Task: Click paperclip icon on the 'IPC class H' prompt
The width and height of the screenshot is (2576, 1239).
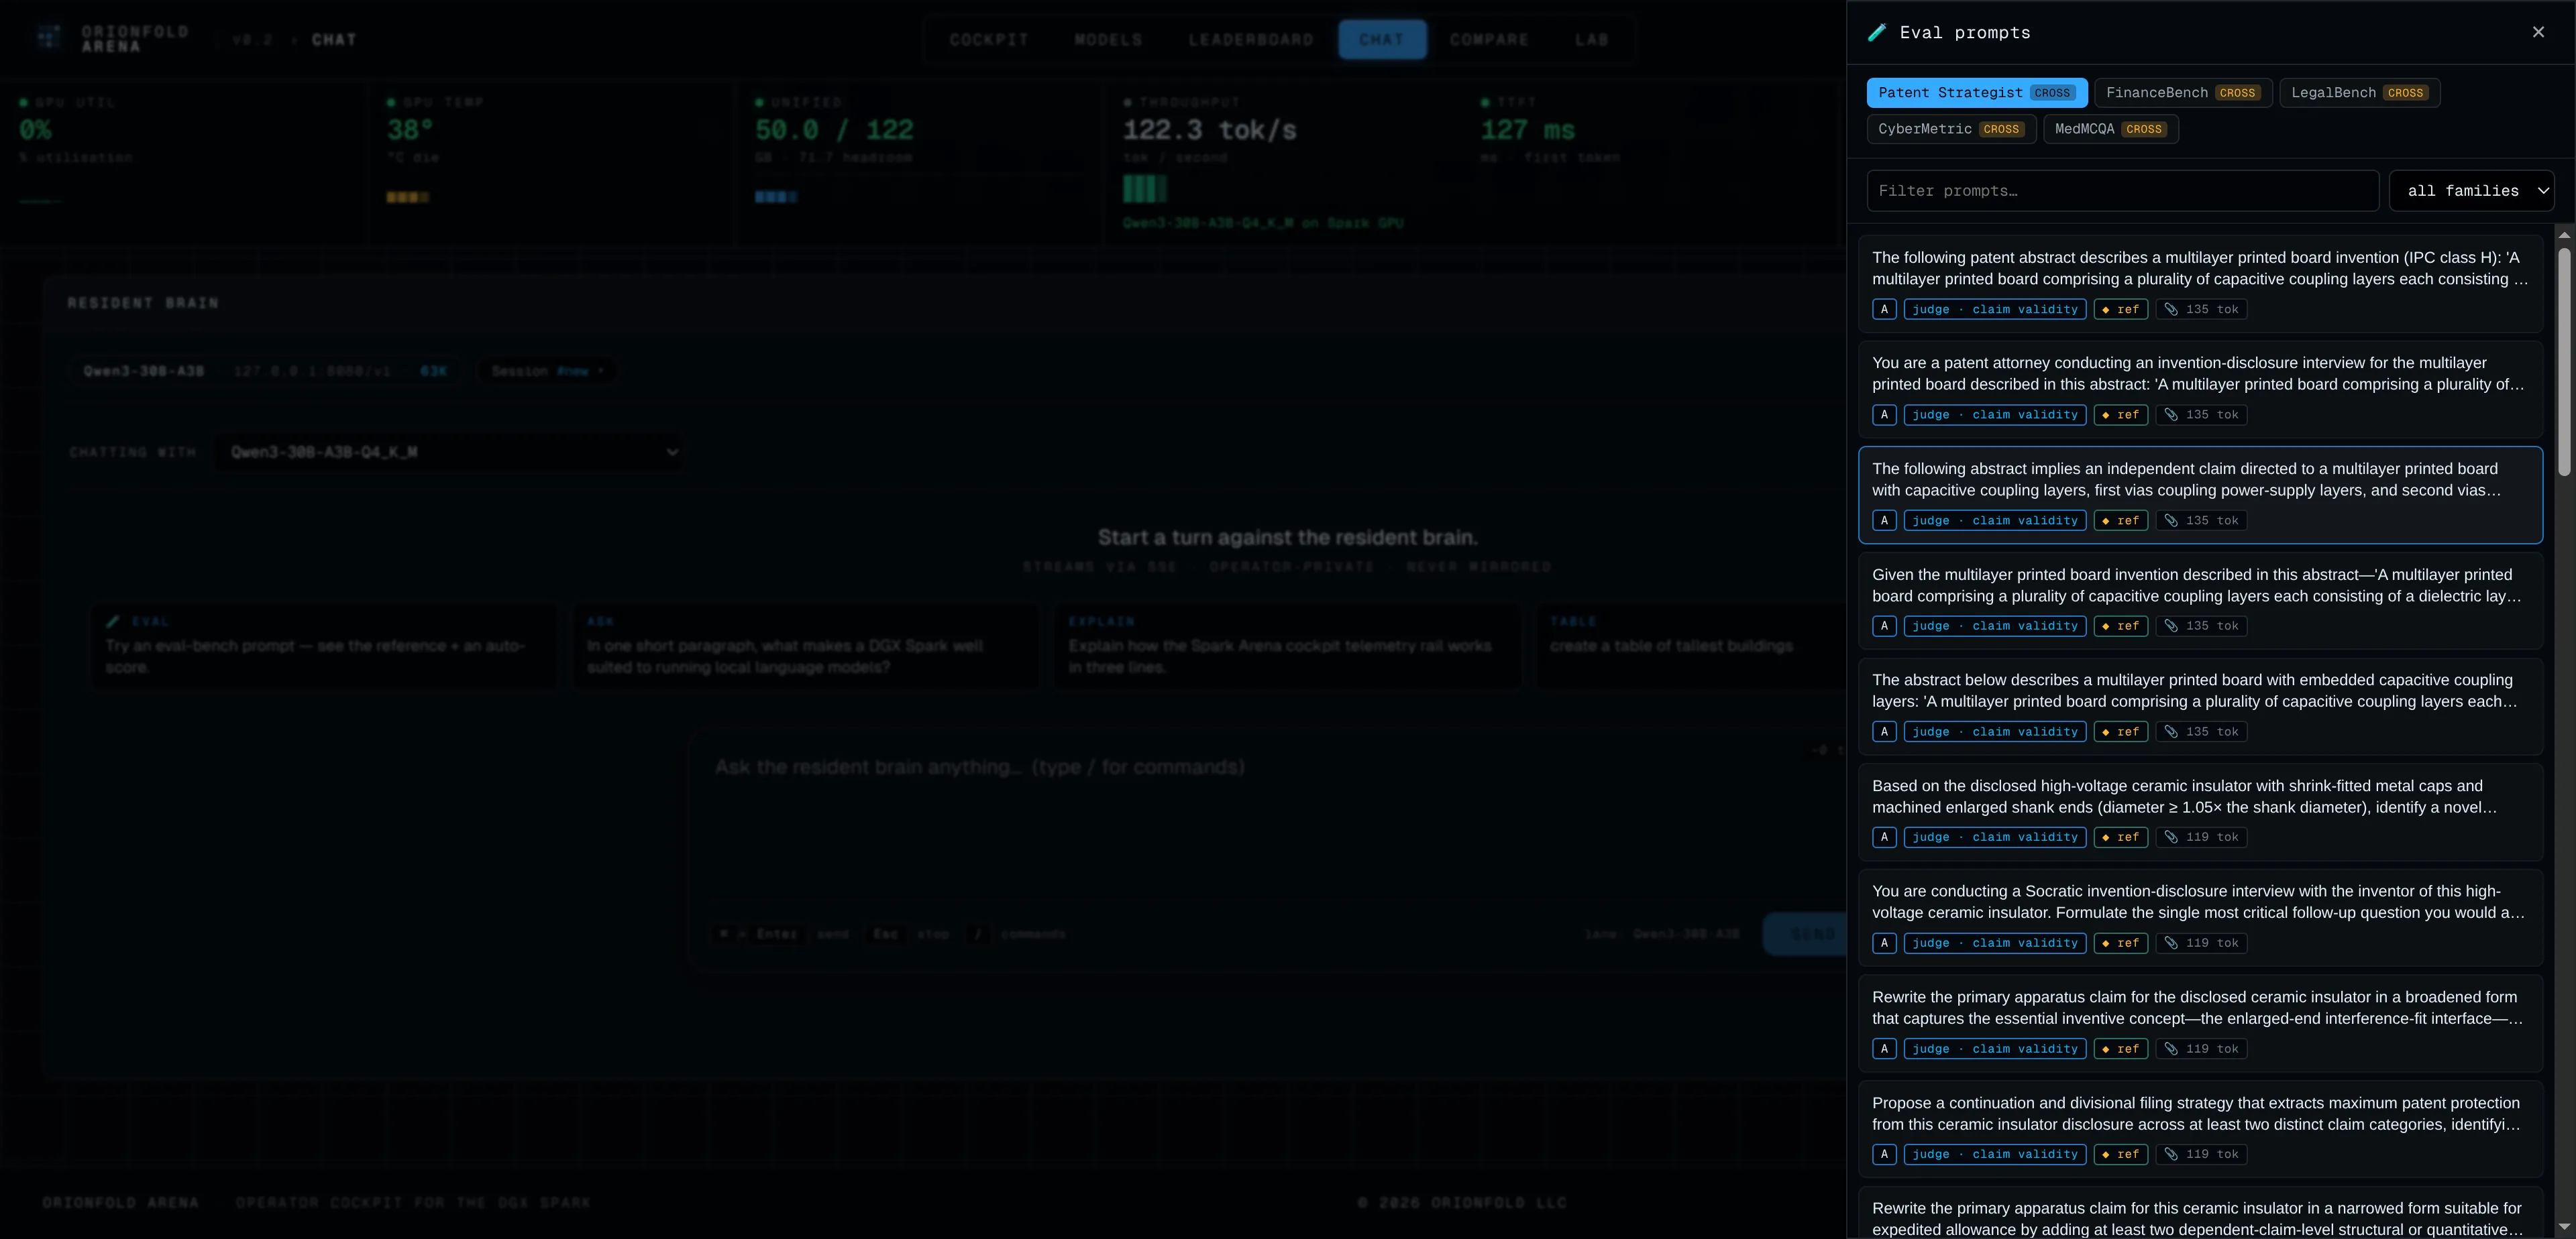Action: pyautogui.click(x=2171, y=310)
